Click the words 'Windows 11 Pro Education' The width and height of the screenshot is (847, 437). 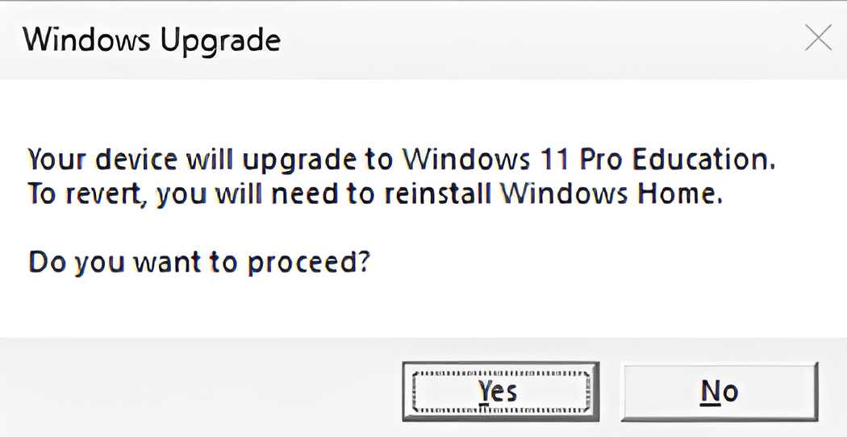(x=590, y=160)
